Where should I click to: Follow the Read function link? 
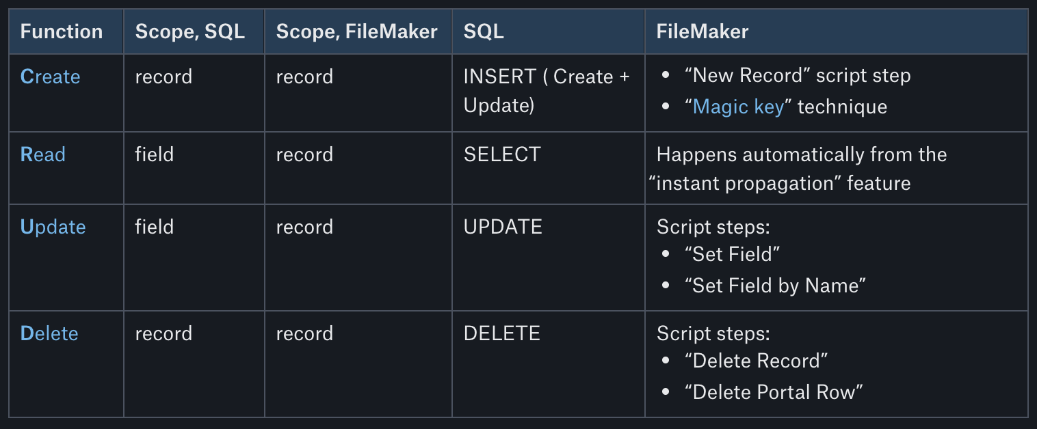[42, 154]
